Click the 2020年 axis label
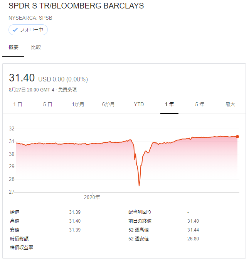The width and height of the screenshot is (249, 262). coord(92,197)
